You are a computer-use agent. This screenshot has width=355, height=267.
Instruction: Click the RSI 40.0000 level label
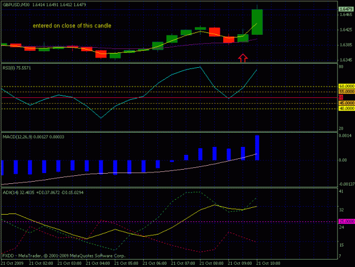[346, 109]
